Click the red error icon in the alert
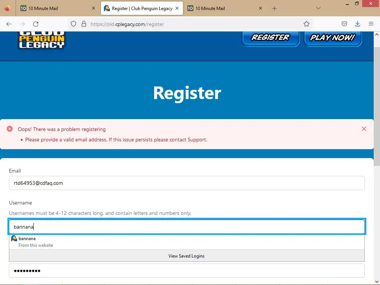 [10, 129]
